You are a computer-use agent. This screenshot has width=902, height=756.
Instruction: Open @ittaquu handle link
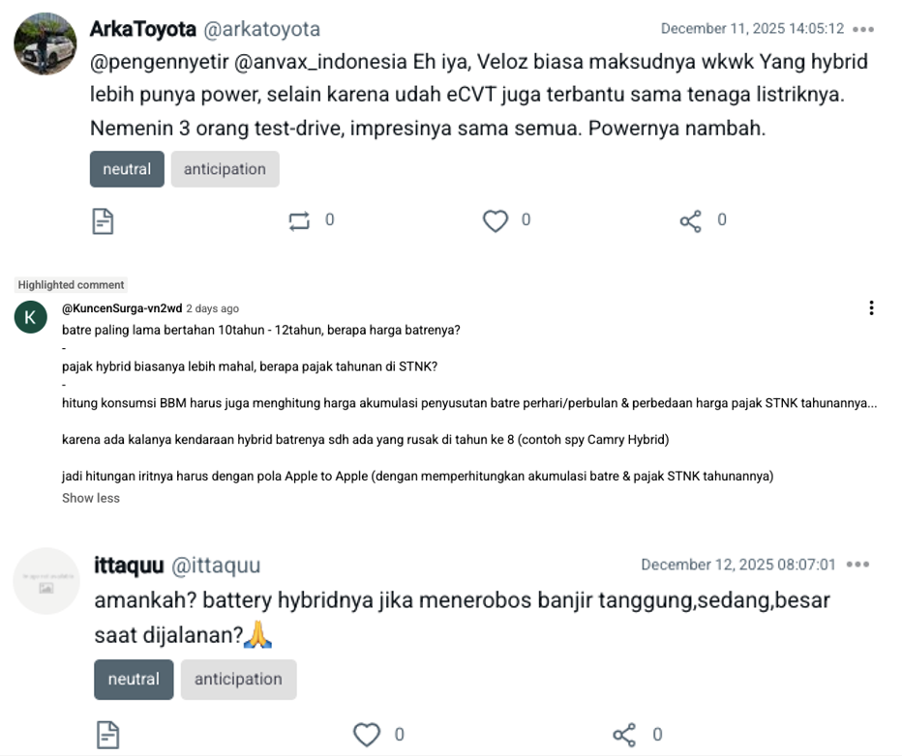coord(216,566)
